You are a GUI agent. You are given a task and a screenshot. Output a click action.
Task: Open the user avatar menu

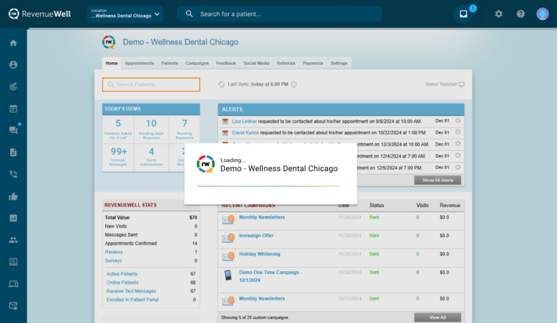(x=542, y=14)
